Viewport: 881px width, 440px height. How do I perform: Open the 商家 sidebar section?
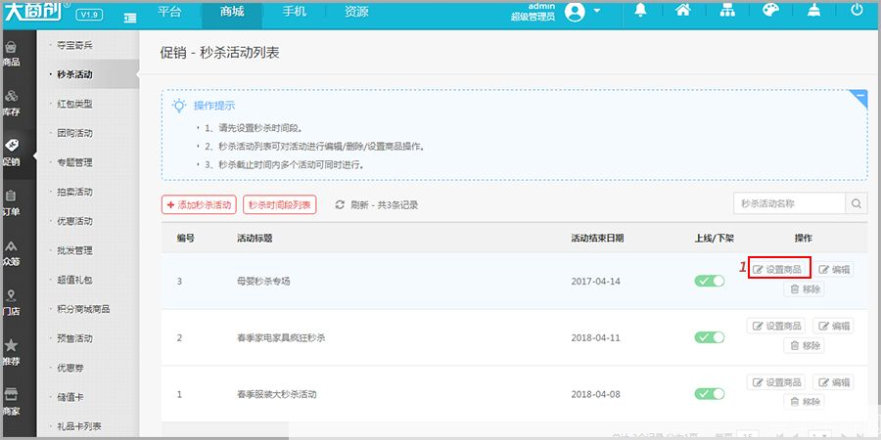tap(11, 403)
